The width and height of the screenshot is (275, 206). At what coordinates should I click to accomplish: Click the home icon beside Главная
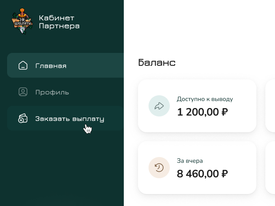click(23, 66)
